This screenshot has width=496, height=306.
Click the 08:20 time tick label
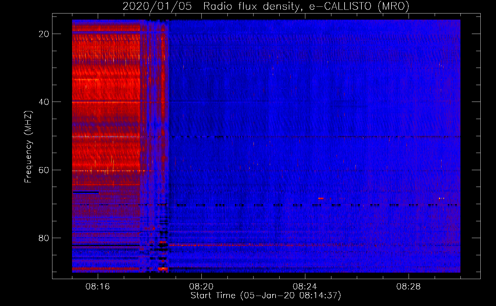point(201,287)
